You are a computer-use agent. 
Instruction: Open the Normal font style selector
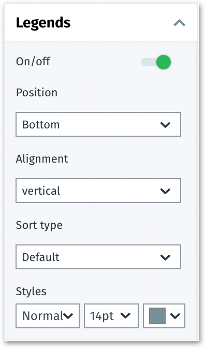pos(48,316)
